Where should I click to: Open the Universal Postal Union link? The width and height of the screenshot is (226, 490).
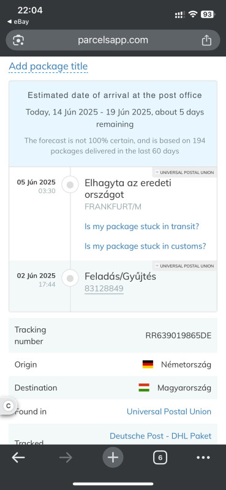[169, 412]
